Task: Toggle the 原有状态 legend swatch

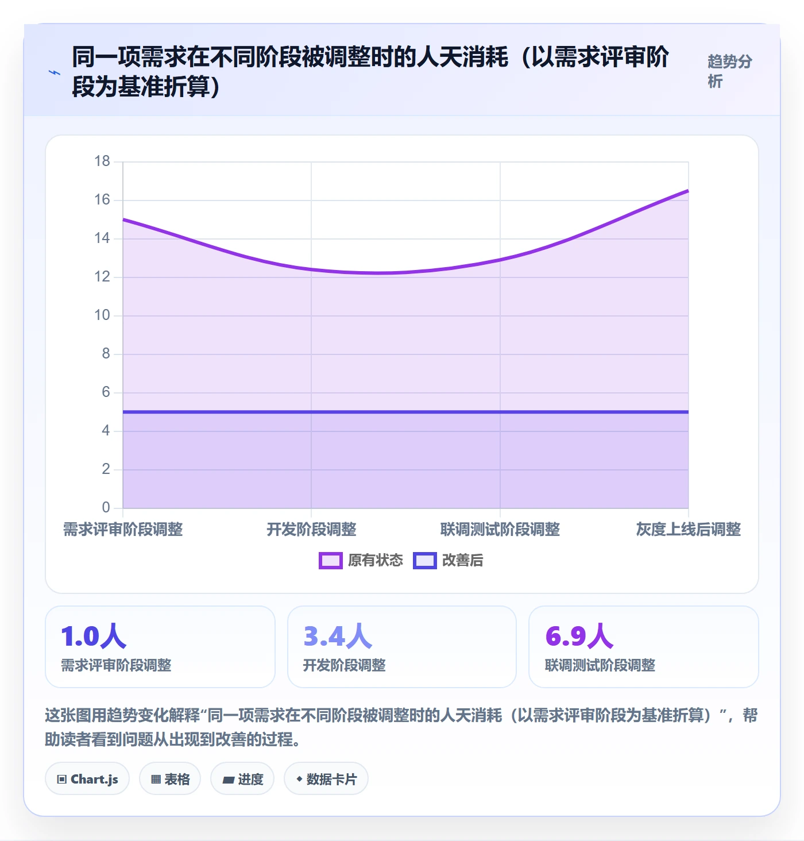Action: coord(330,561)
